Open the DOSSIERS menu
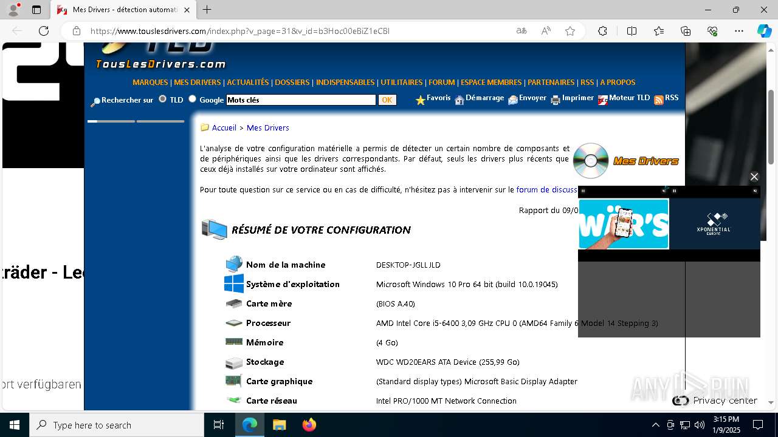 (292, 83)
